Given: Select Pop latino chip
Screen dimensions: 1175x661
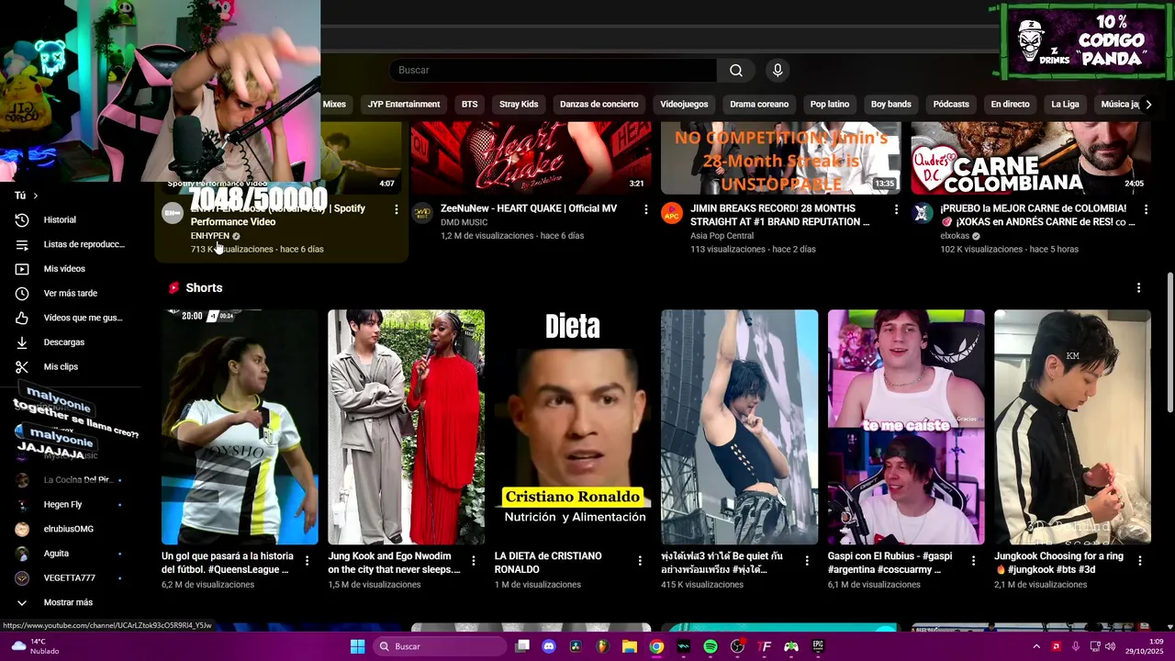Looking at the screenshot, I should [x=830, y=105].
